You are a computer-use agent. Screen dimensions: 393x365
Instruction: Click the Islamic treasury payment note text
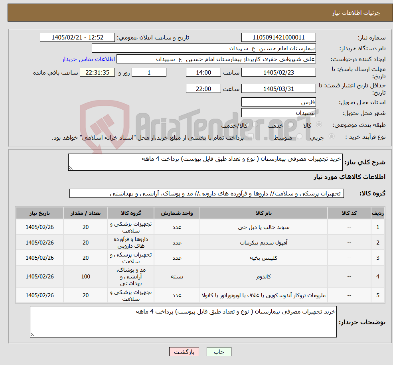tap(148, 138)
